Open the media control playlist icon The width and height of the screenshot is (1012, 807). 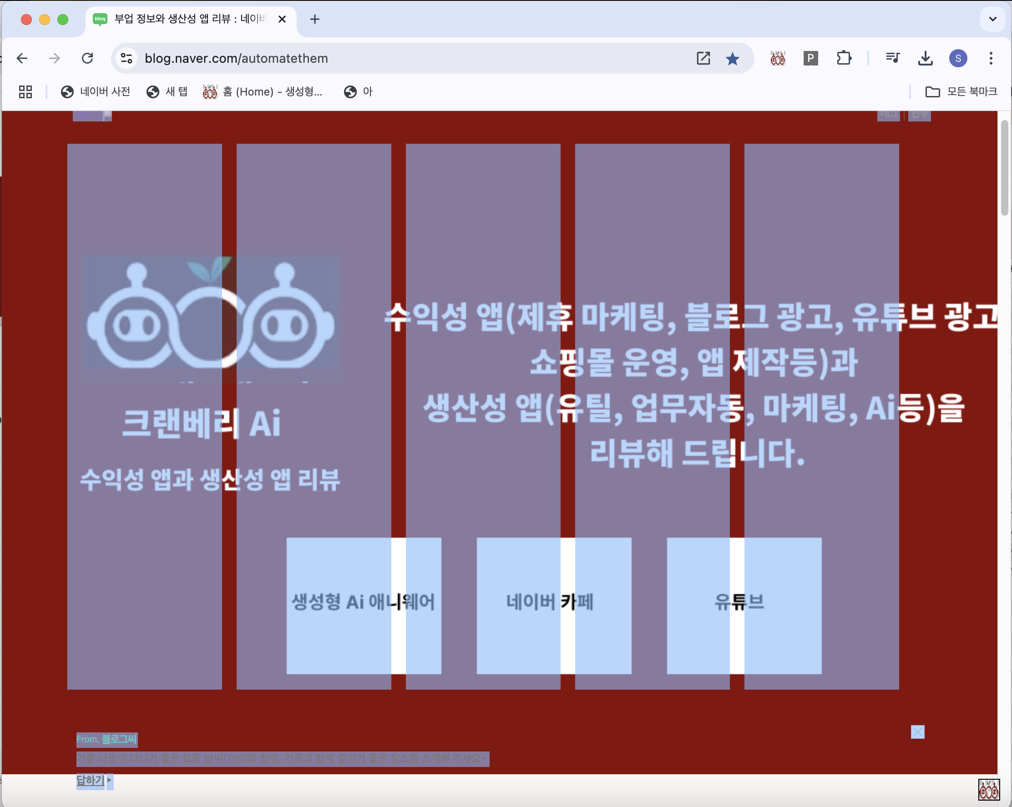click(892, 58)
